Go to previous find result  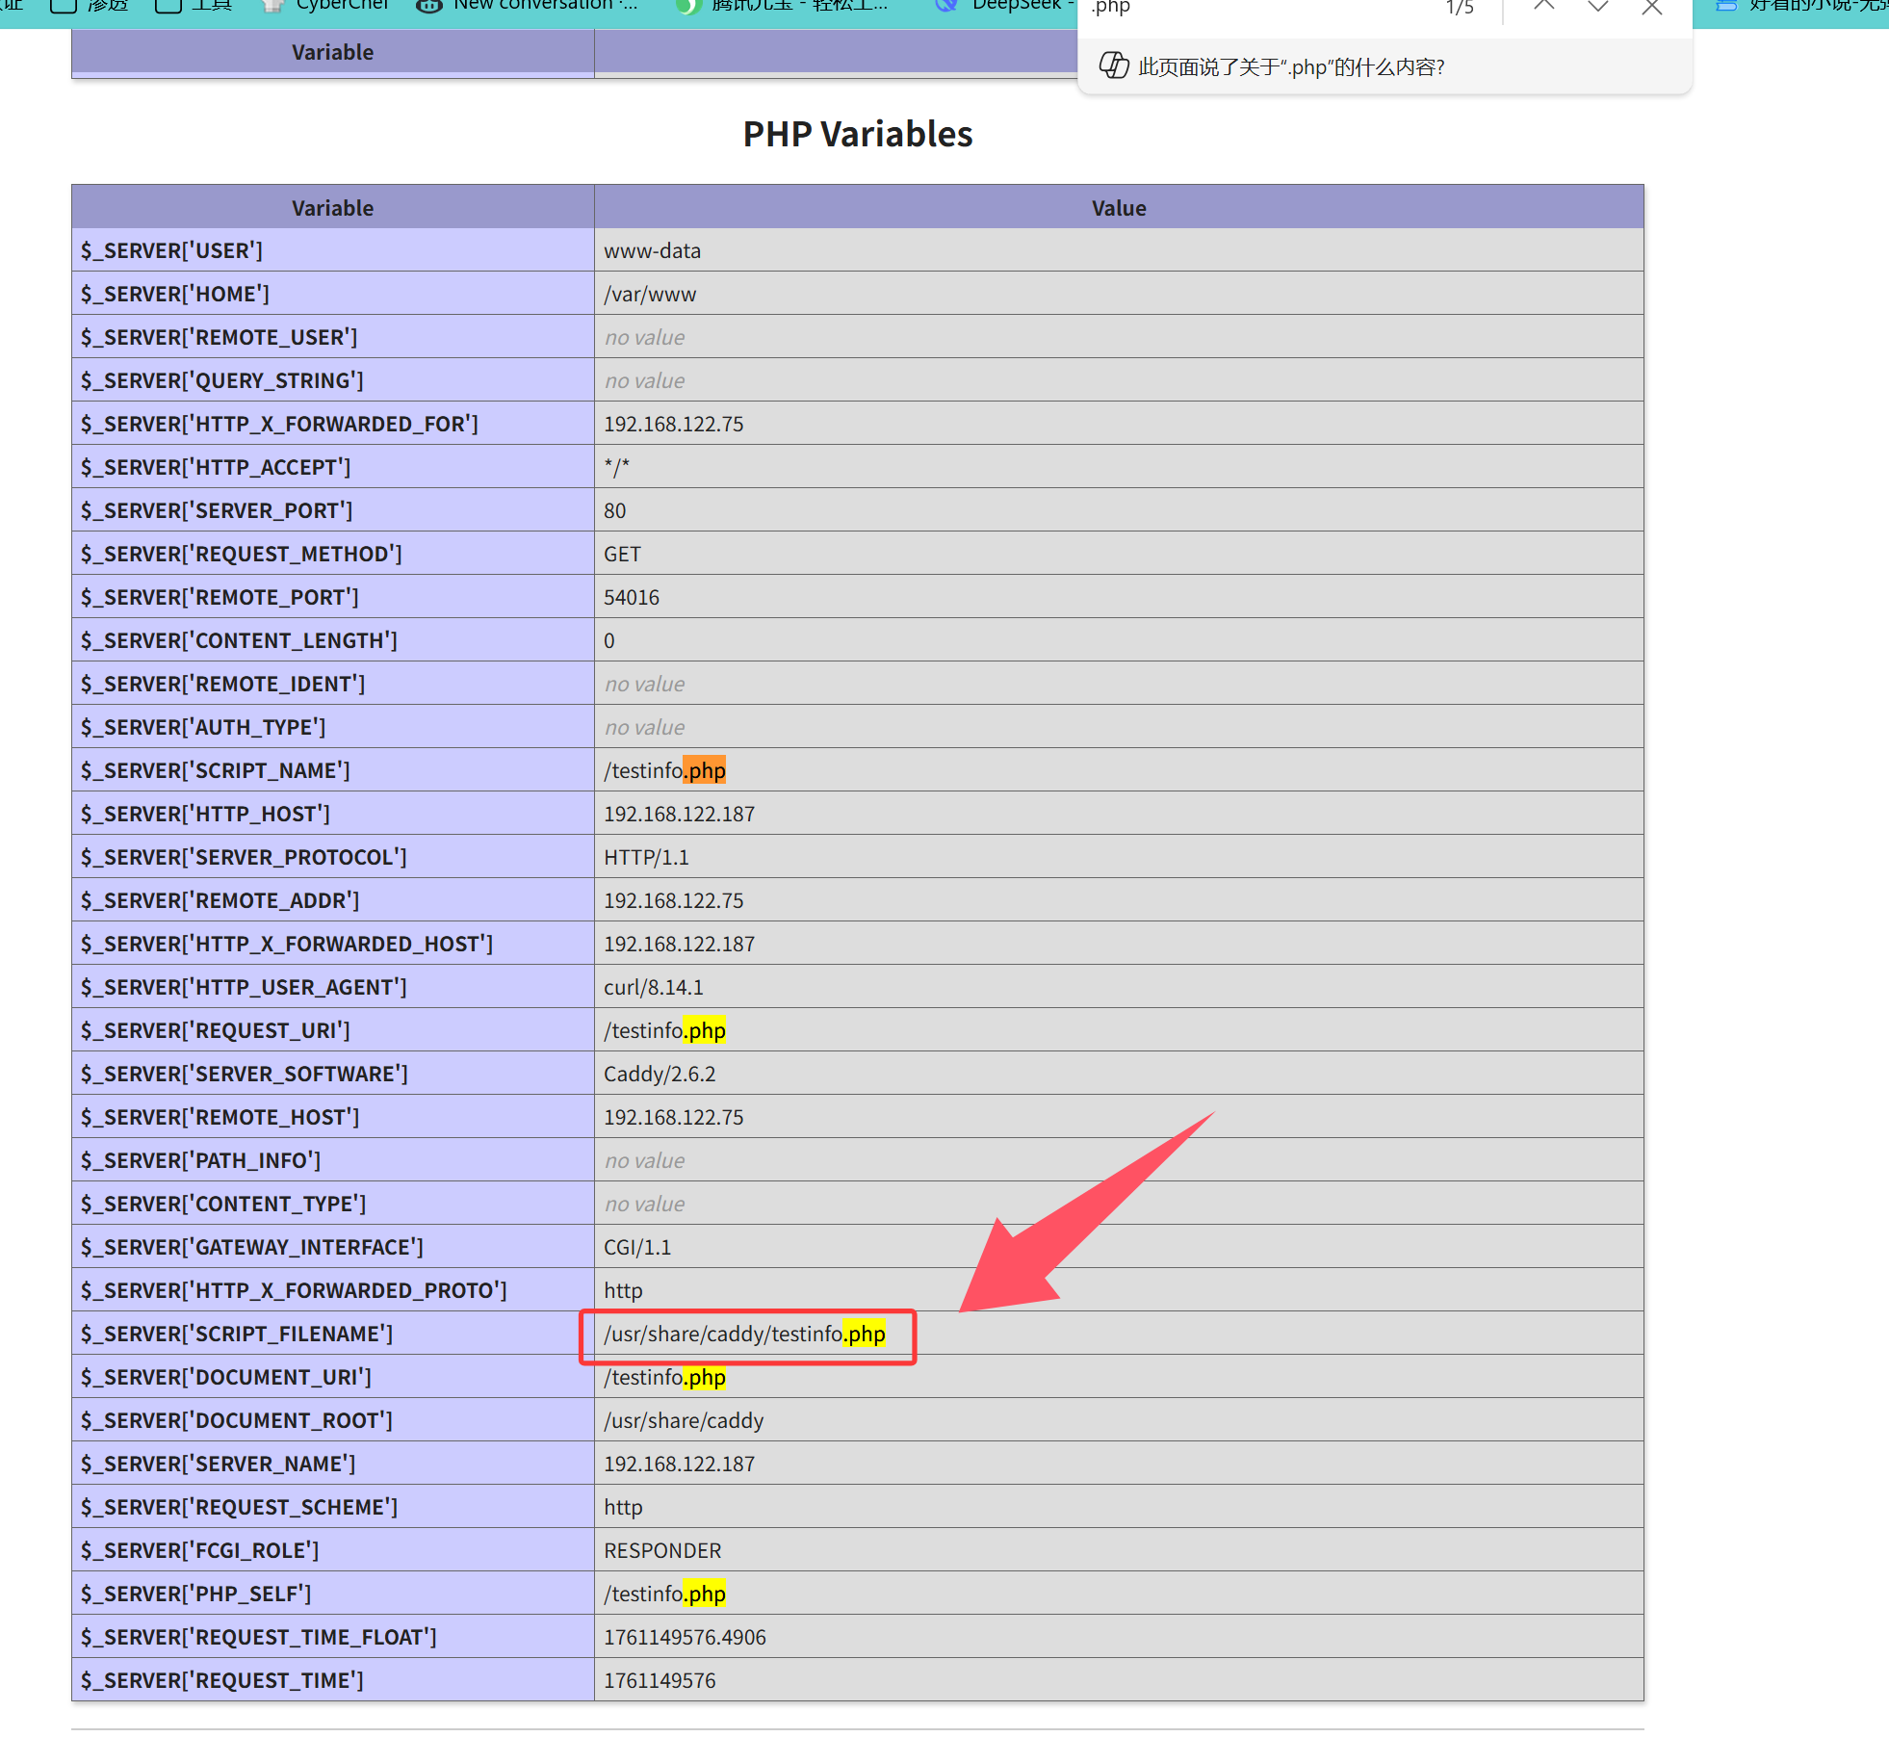[x=1544, y=8]
